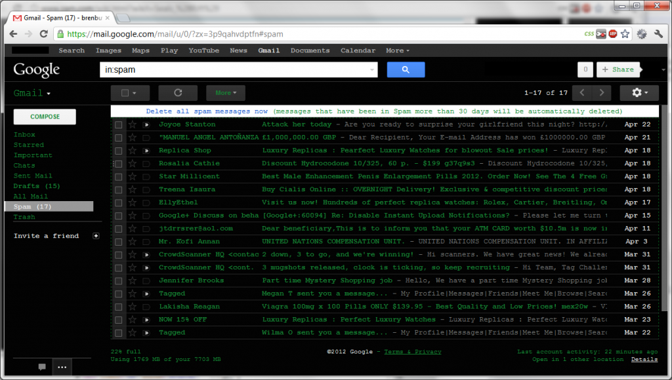The width and height of the screenshot is (672, 380).
Task: Click the three-dots icon in the sidebar footer
Action: (62, 367)
